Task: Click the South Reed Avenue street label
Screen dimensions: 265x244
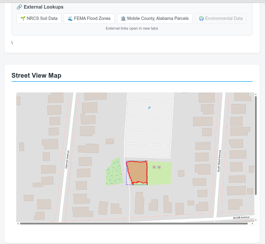Action: (x=219, y=161)
